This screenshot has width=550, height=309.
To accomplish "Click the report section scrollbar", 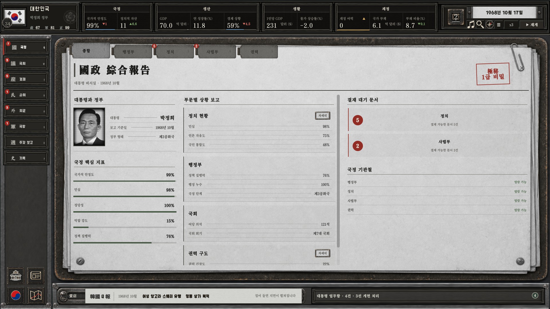I will (x=338, y=171).
